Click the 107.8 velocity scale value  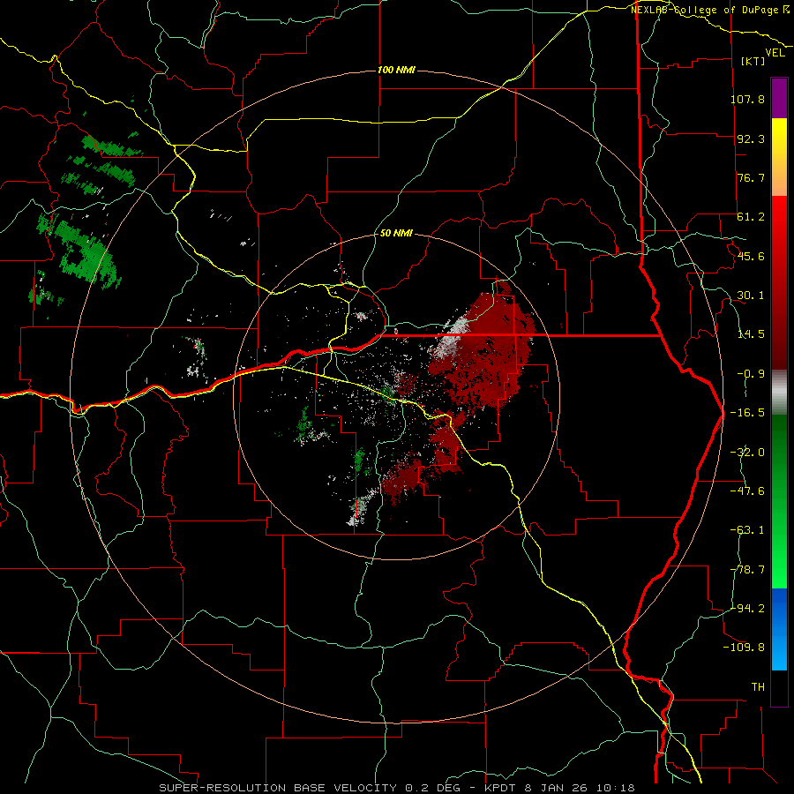click(747, 99)
